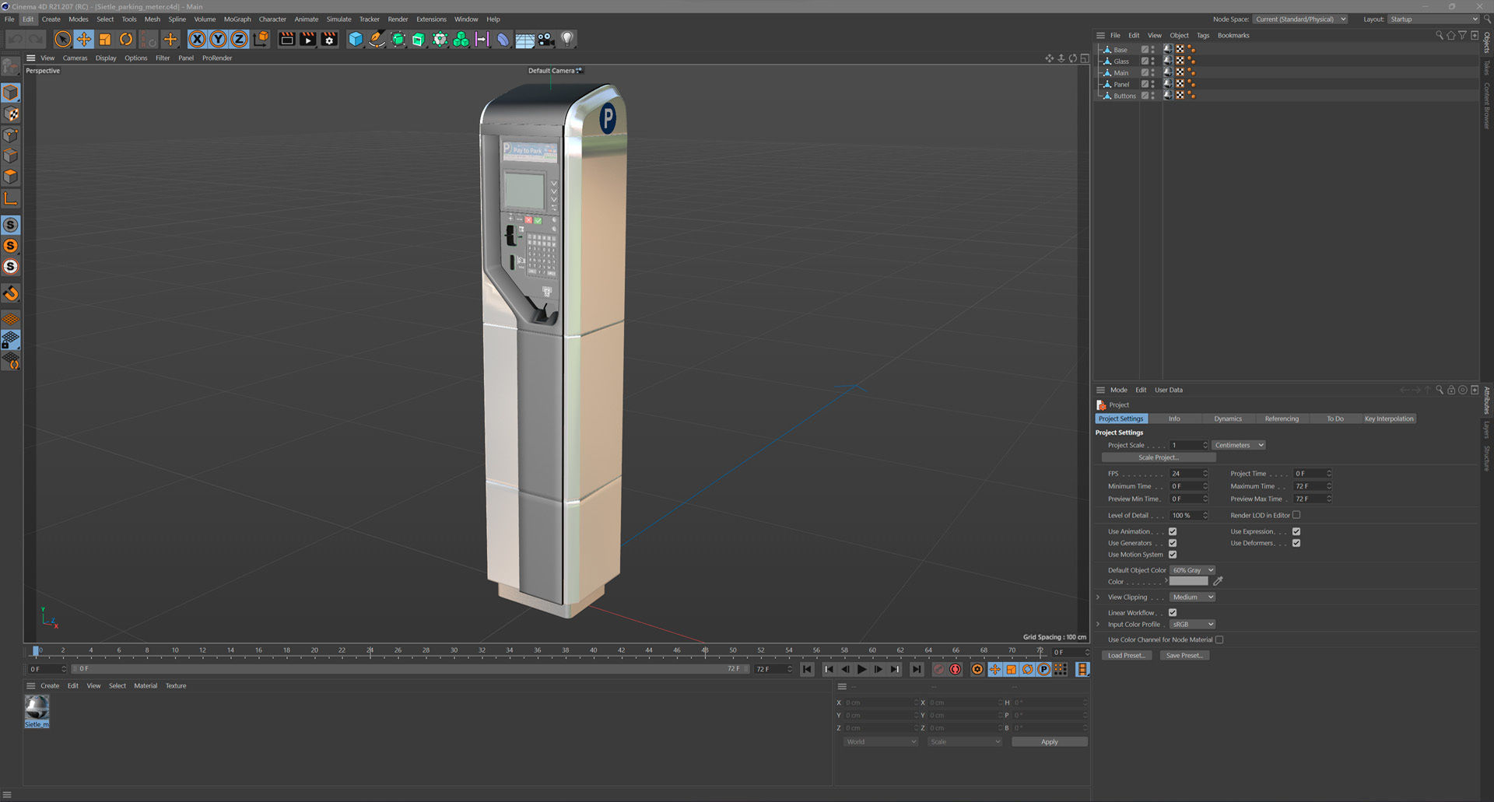
Task: Switch to Polygons mode in left sidebar
Action: point(11,177)
